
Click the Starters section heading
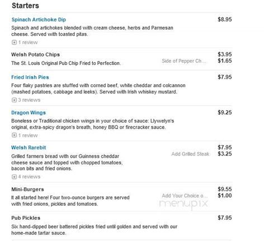click(25, 6)
